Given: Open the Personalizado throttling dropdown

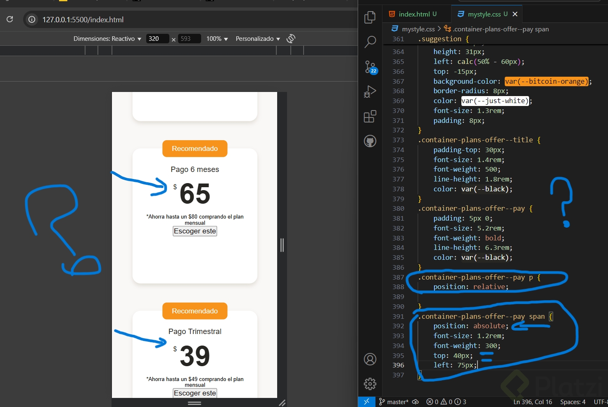Looking at the screenshot, I should click(x=258, y=39).
